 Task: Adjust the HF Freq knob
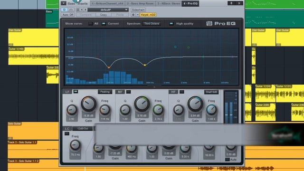(x=211, y=110)
